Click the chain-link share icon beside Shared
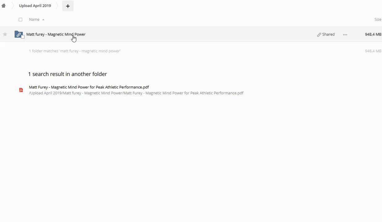The width and height of the screenshot is (382, 222). (319, 35)
